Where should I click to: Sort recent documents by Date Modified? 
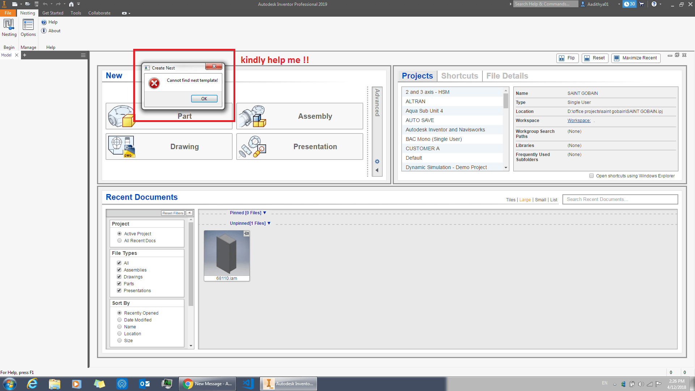[x=119, y=320]
